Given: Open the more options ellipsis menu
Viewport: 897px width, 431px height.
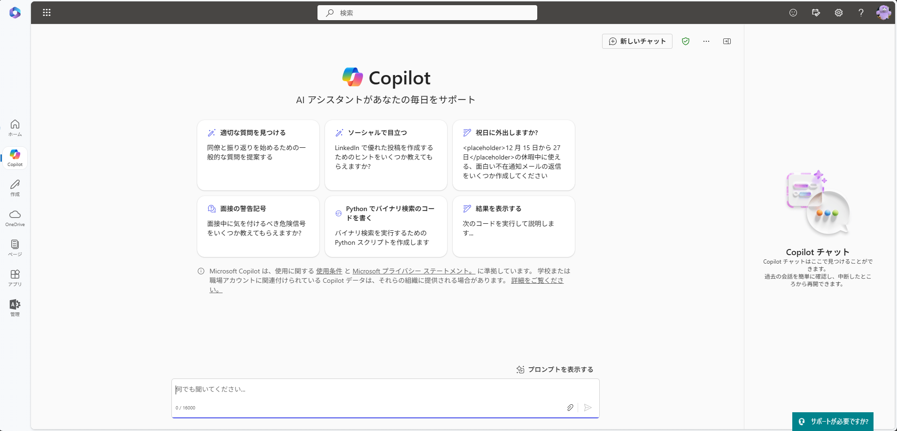Looking at the screenshot, I should click(706, 41).
